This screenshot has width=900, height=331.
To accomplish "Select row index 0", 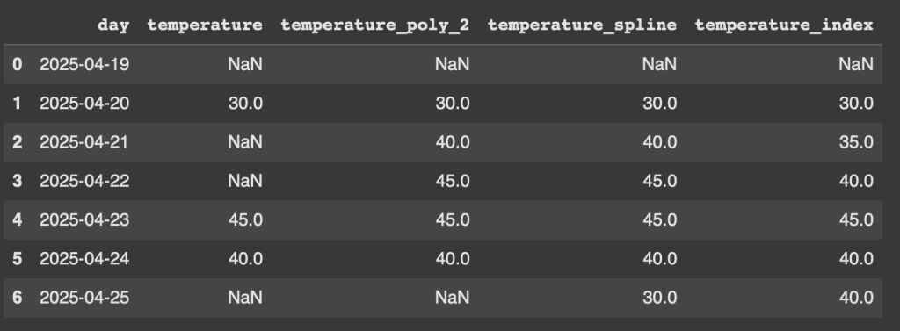I will click(18, 64).
